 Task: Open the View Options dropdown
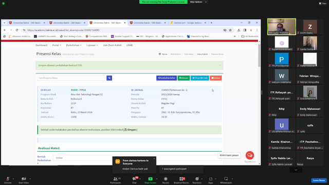click(x=198, y=2)
